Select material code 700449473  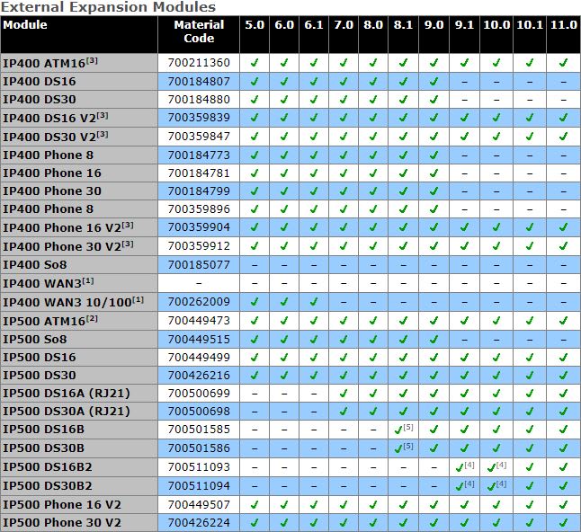tap(199, 320)
